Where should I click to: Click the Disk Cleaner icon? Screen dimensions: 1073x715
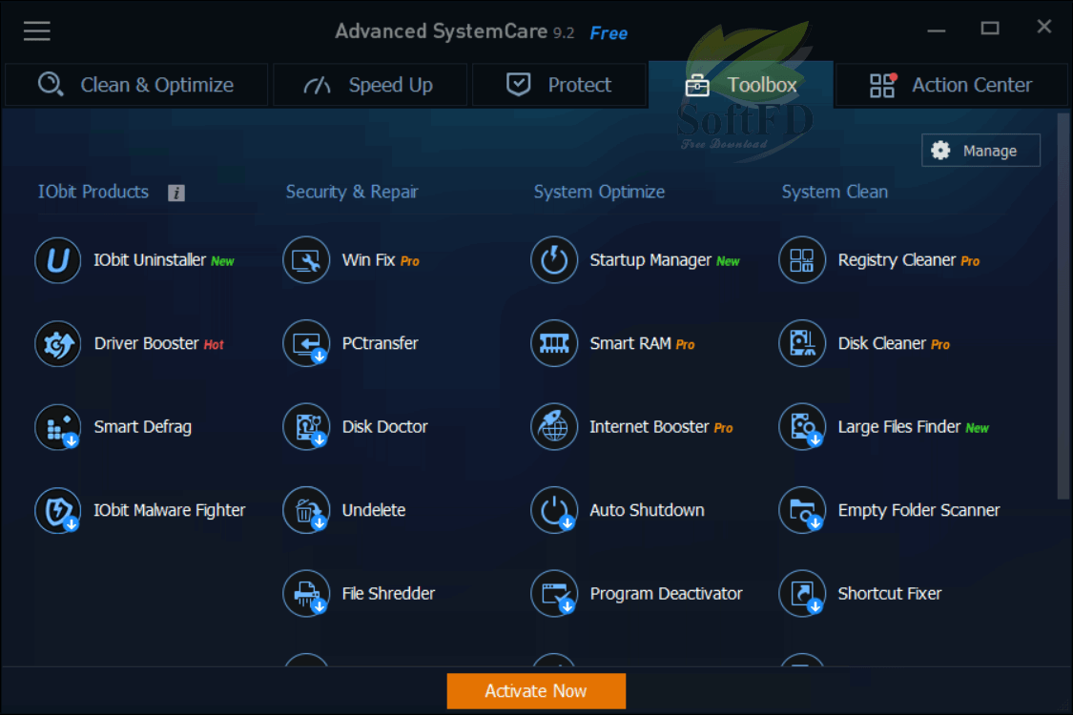(x=802, y=343)
